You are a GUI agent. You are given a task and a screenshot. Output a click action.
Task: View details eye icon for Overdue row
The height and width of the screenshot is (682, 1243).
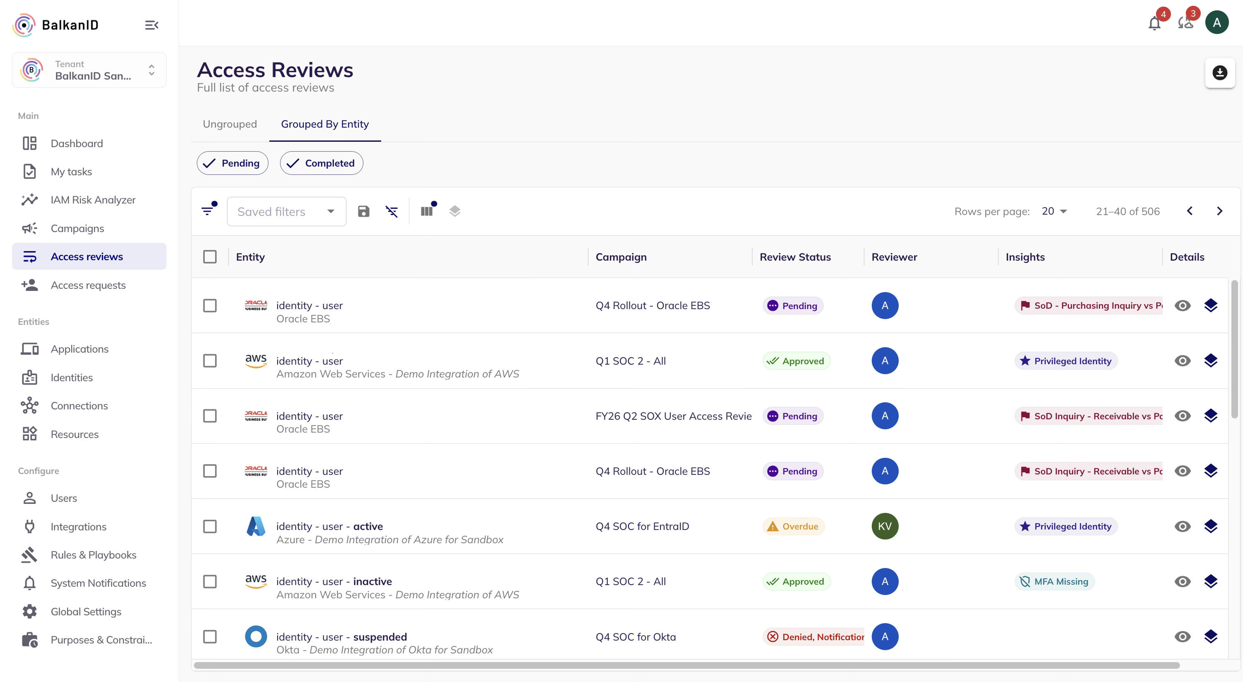(x=1182, y=526)
